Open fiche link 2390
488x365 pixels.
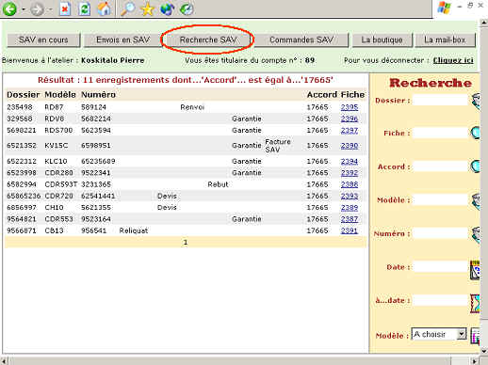350,146
